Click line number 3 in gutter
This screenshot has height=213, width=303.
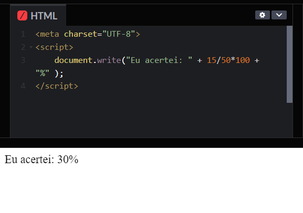point(23,60)
